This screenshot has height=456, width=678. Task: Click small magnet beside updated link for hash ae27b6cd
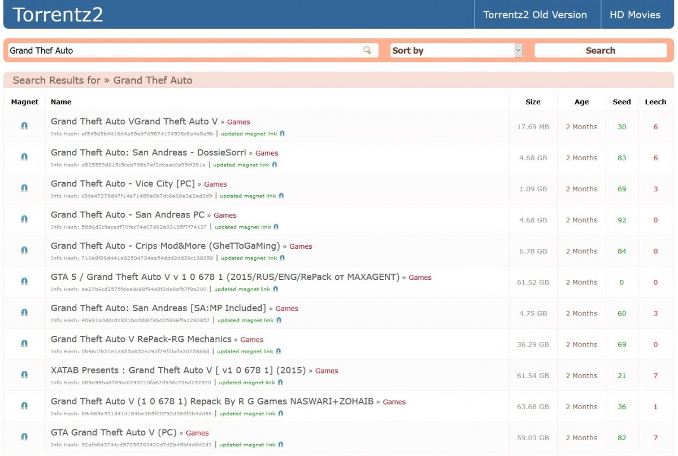[275, 289]
